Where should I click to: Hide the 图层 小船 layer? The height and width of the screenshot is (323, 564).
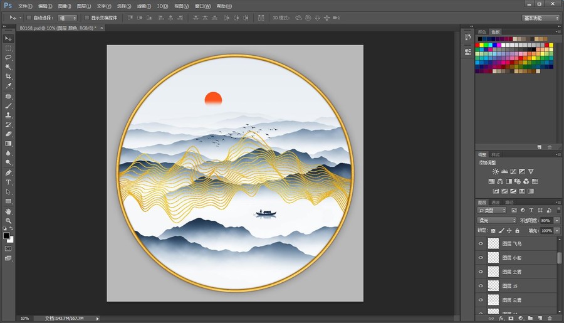(x=481, y=258)
